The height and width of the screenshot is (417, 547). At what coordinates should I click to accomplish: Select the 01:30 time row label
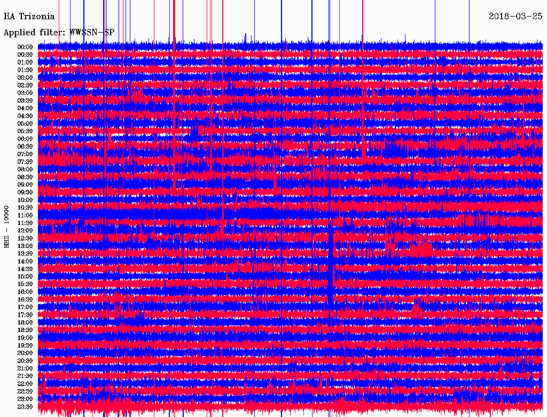coord(25,70)
